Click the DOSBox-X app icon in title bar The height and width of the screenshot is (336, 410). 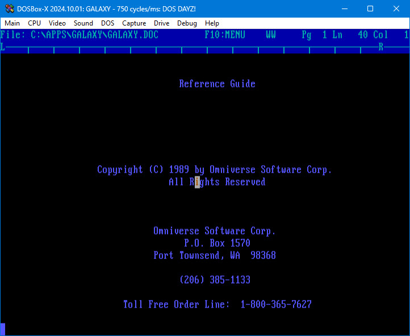[x=10, y=9]
